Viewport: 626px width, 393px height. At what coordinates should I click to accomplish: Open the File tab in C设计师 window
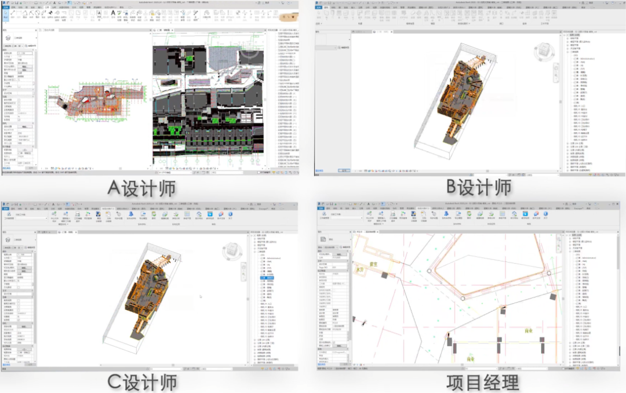tap(6, 209)
